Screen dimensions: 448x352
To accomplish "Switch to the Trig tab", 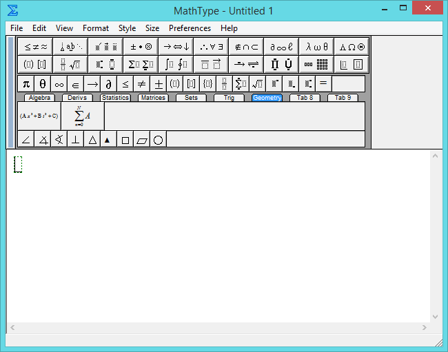I will tap(229, 98).
